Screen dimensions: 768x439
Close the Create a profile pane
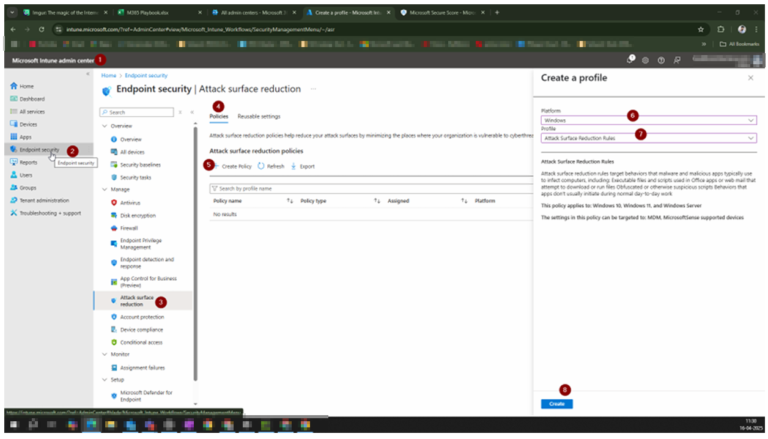coord(751,78)
